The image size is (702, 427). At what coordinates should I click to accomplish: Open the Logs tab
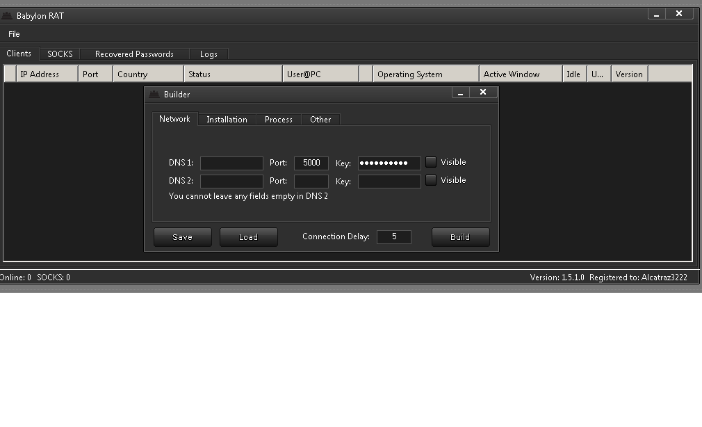point(209,54)
